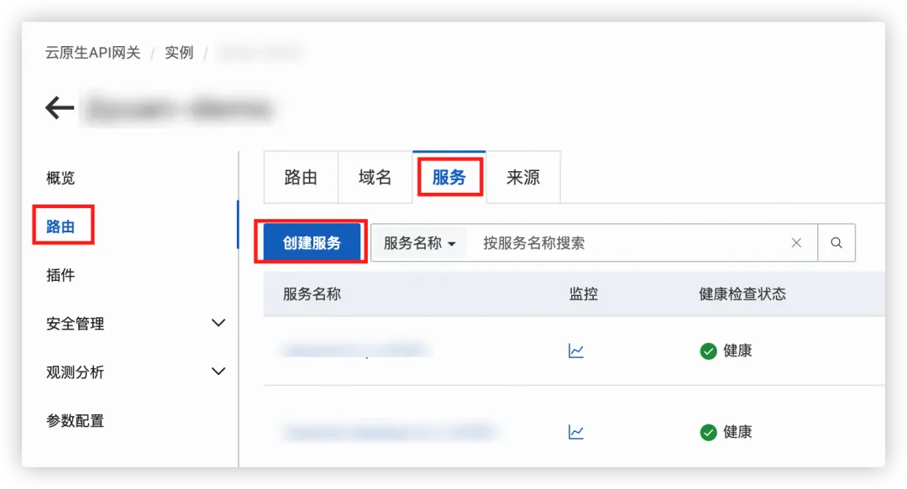Click the back arrow icon
This screenshot has width=907, height=489.
pyautogui.click(x=60, y=107)
